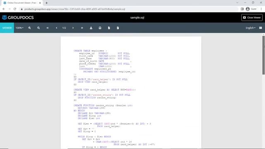Click the PRIMARY KEY NONCLUSTERED line
This screenshot has width=265, height=149.
109,72
